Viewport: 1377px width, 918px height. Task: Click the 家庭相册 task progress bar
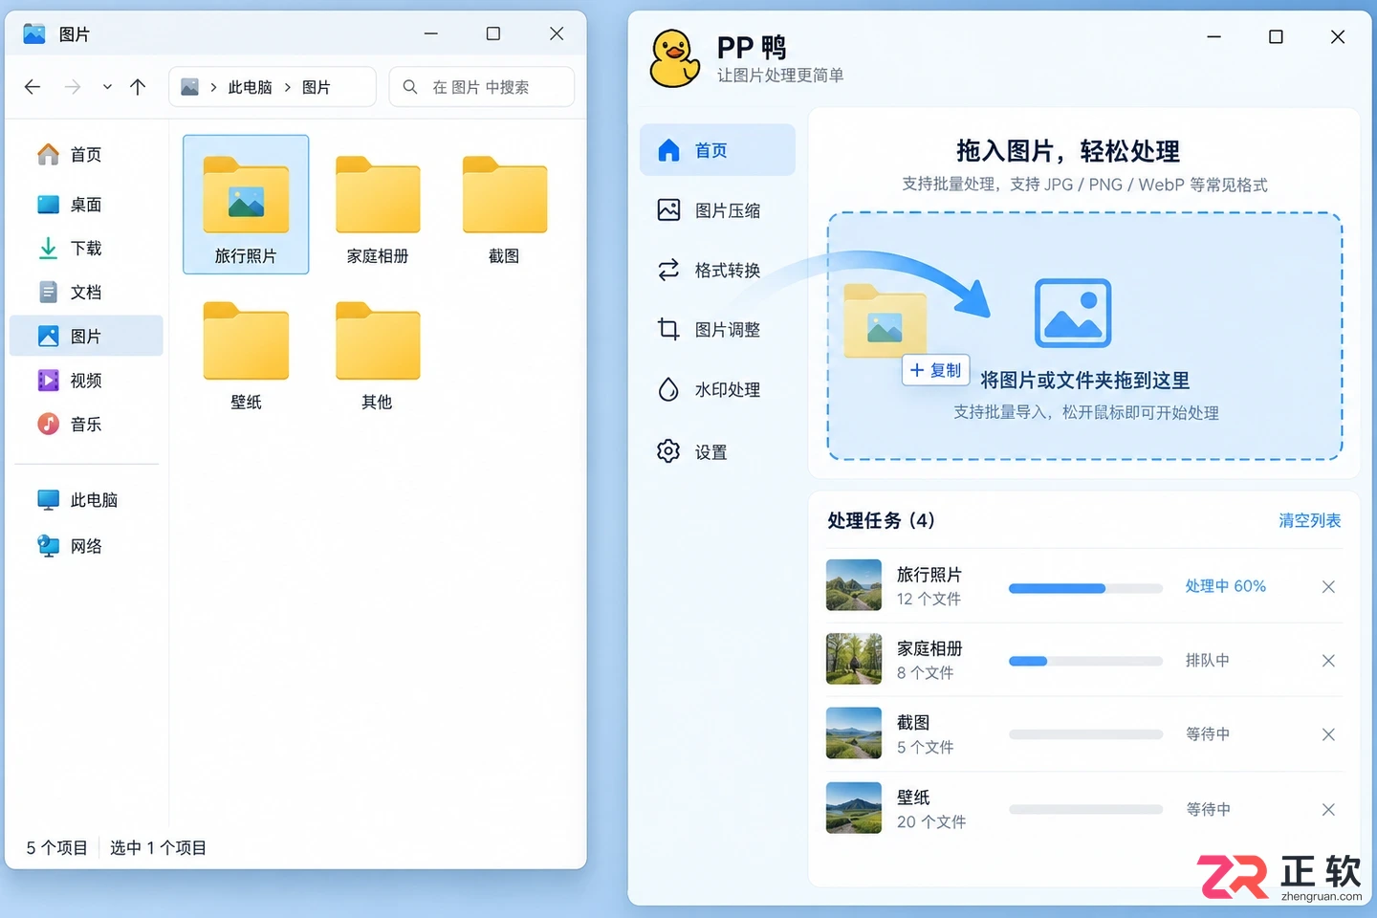click(x=1085, y=661)
